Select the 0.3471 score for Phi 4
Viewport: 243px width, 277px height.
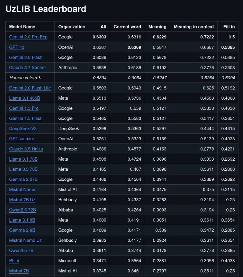[x=99, y=261]
